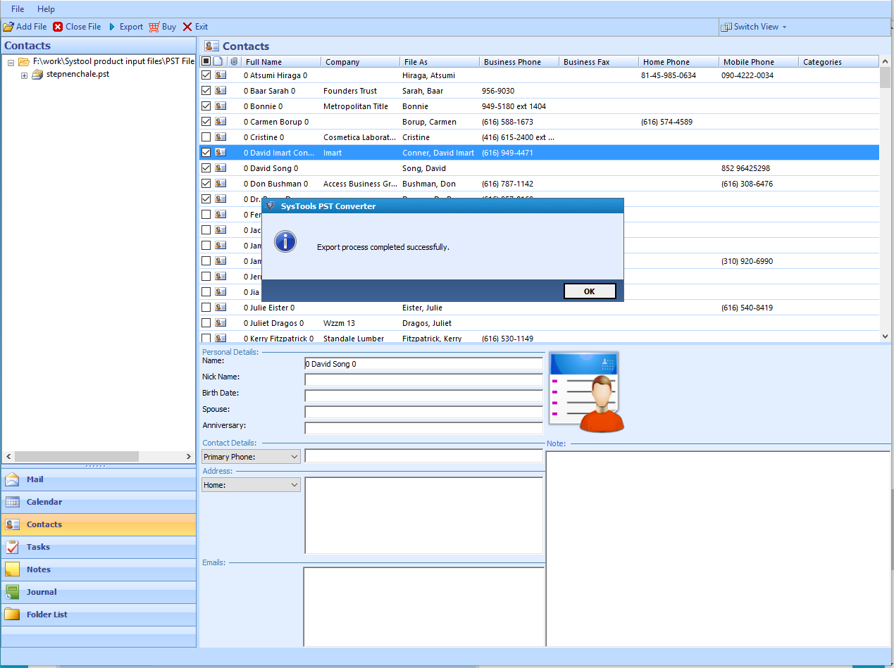
Task: Click the Folder List folder icon
Action: 13,615
